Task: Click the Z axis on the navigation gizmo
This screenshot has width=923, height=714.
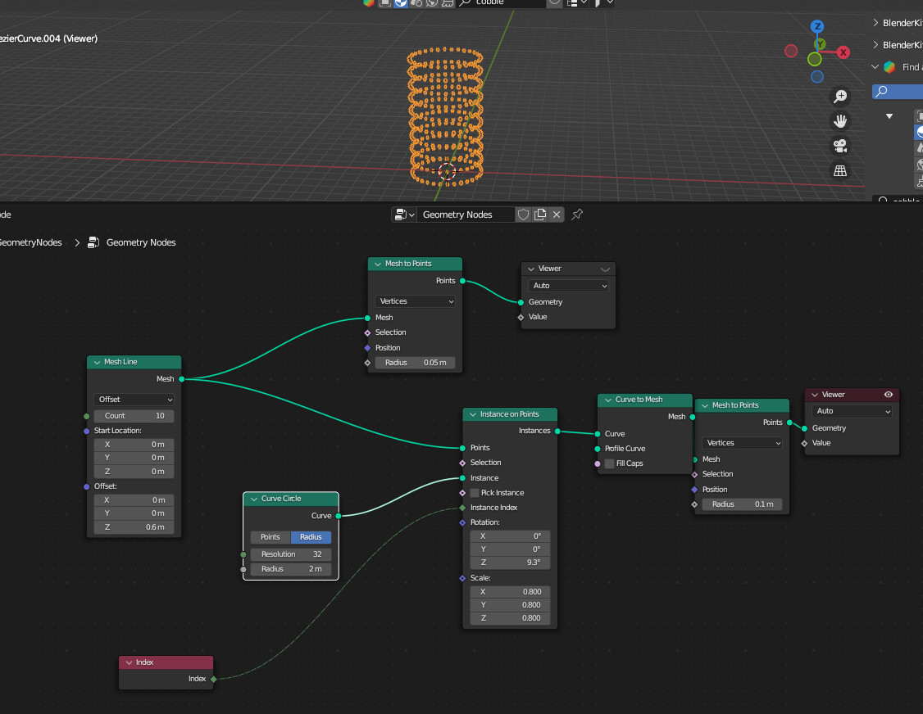Action: click(x=816, y=26)
